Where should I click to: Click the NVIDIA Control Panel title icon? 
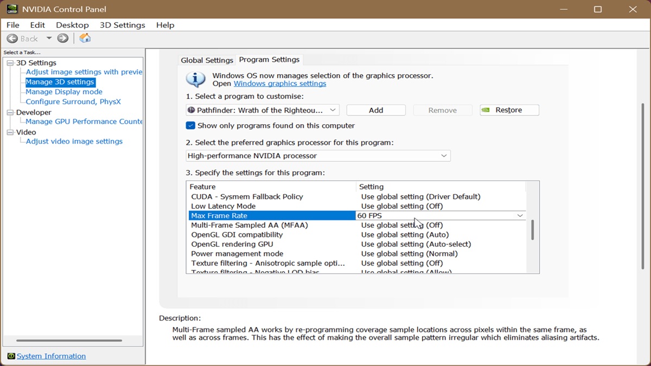(x=11, y=9)
